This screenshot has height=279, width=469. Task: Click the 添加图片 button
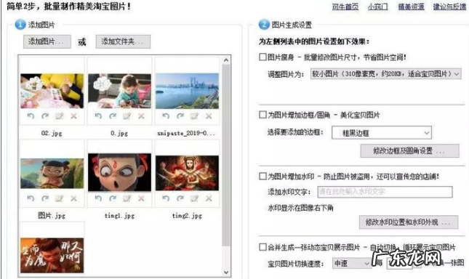pyautogui.click(x=47, y=41)
